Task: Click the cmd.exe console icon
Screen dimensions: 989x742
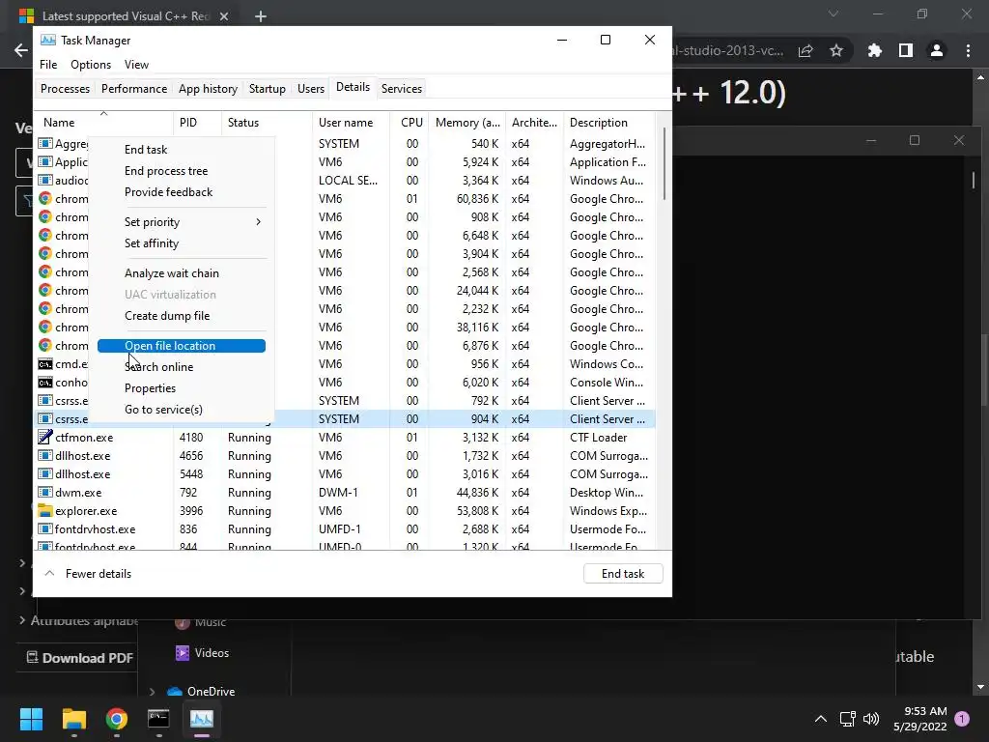Action: 44,364
